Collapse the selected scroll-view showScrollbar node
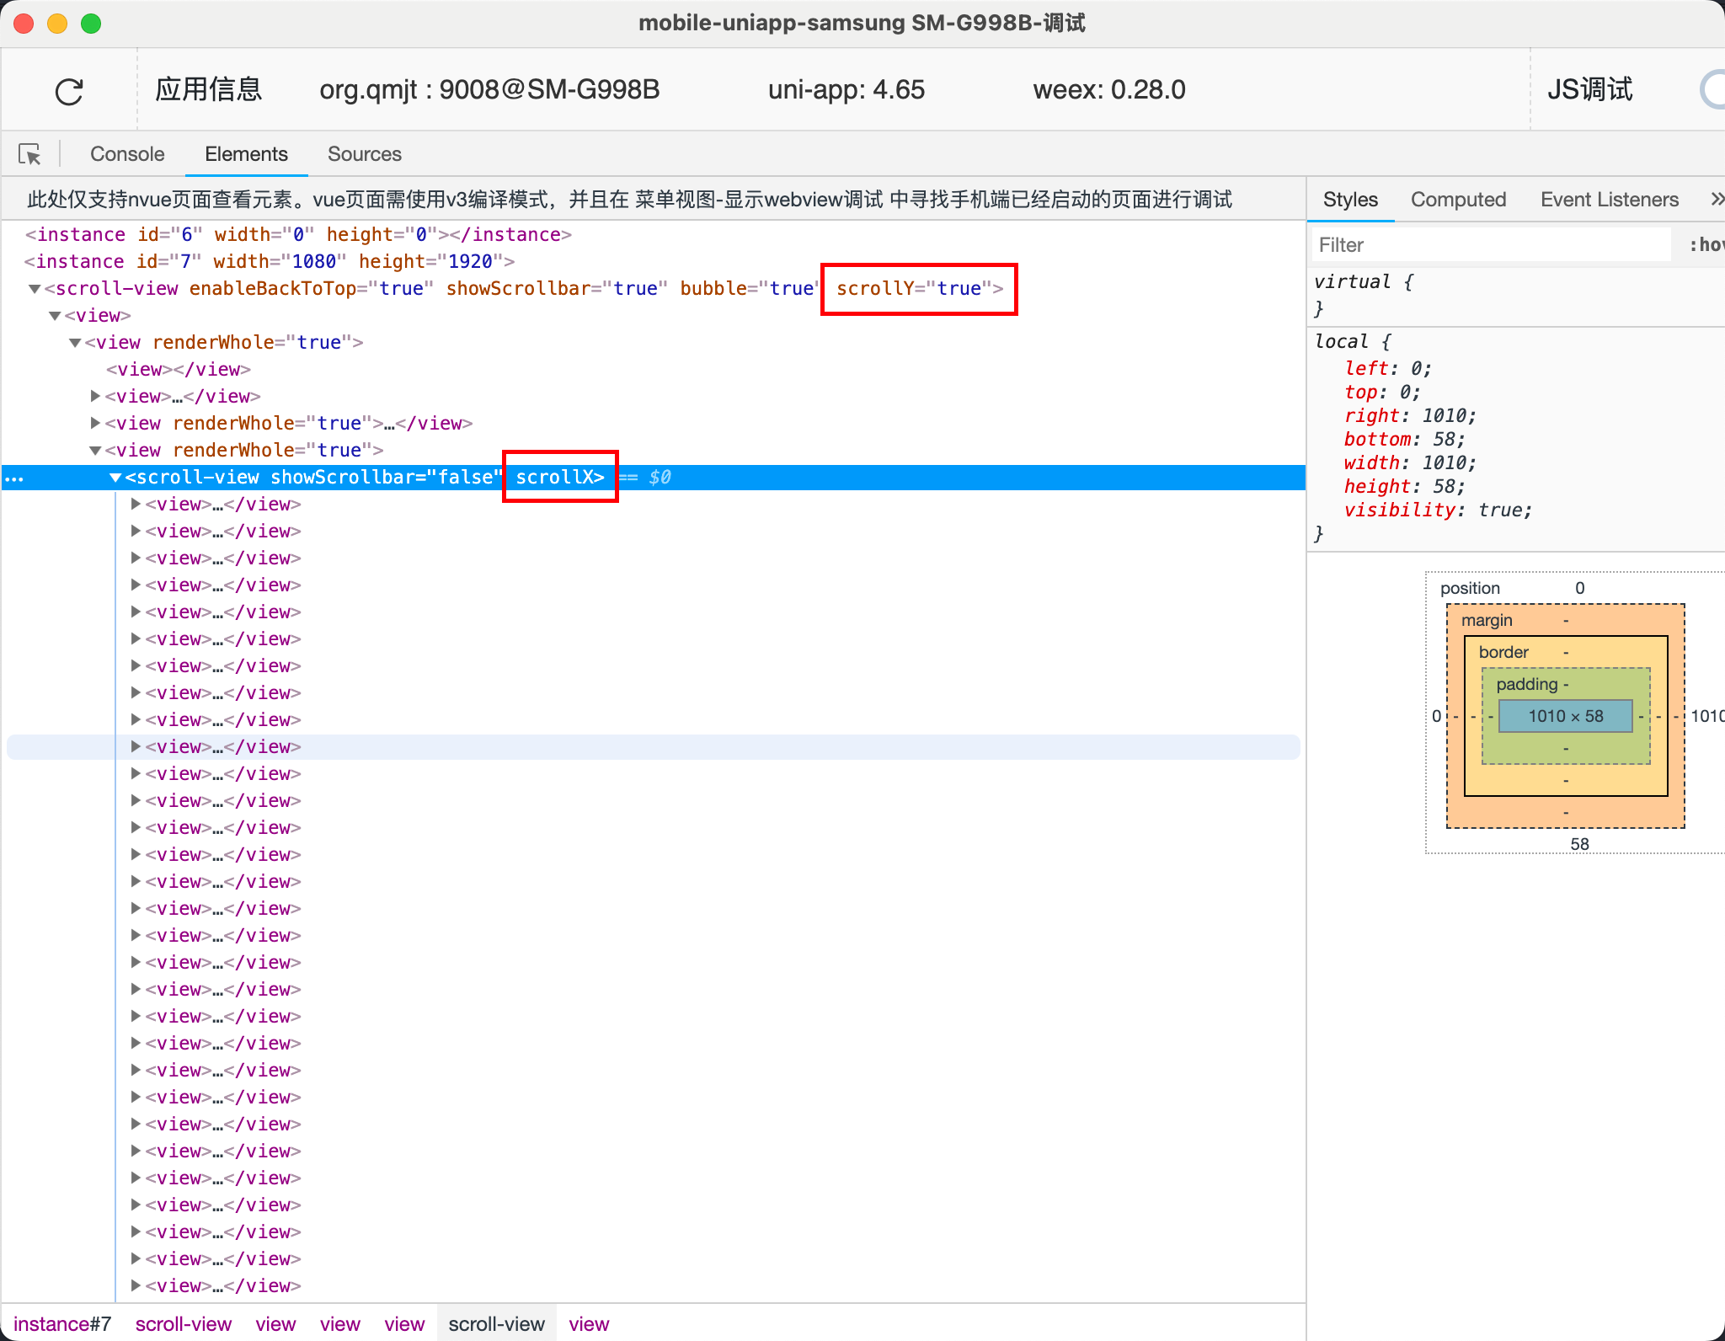The width and height of the screenshot is (1725, 1341). [115, 478]
